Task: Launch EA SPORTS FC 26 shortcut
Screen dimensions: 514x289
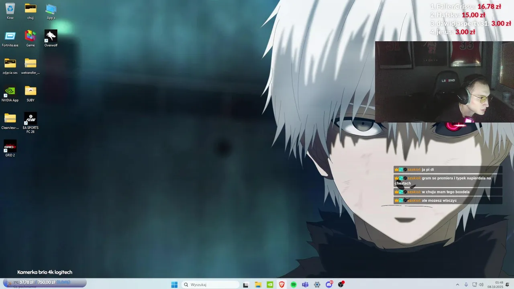Action: (x=31, y=123)
